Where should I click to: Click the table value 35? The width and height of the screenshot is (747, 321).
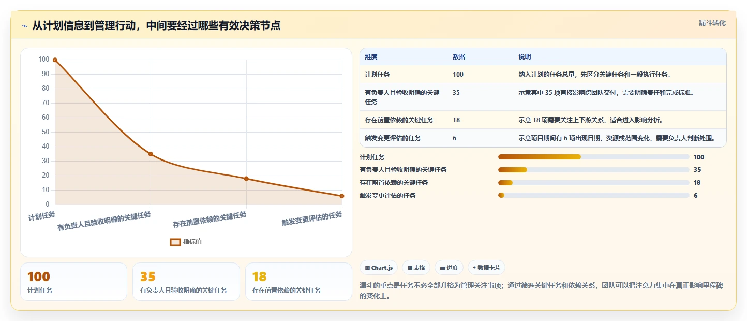[x=456, y=93]
